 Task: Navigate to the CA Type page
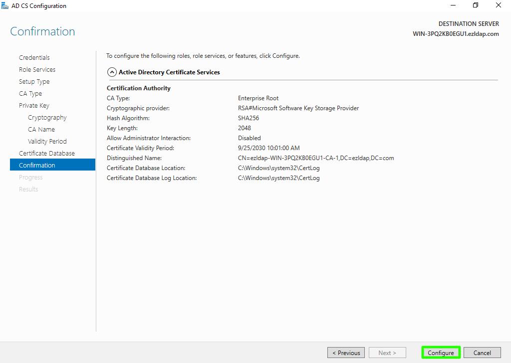click(30, 94)
